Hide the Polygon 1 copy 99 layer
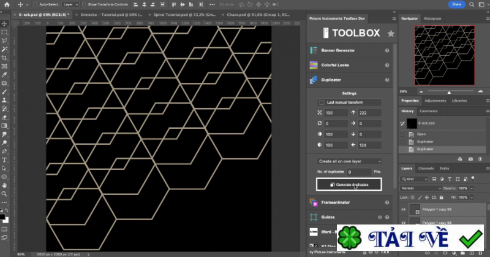This screenshot has height=257, width=490. click(403, 210)
